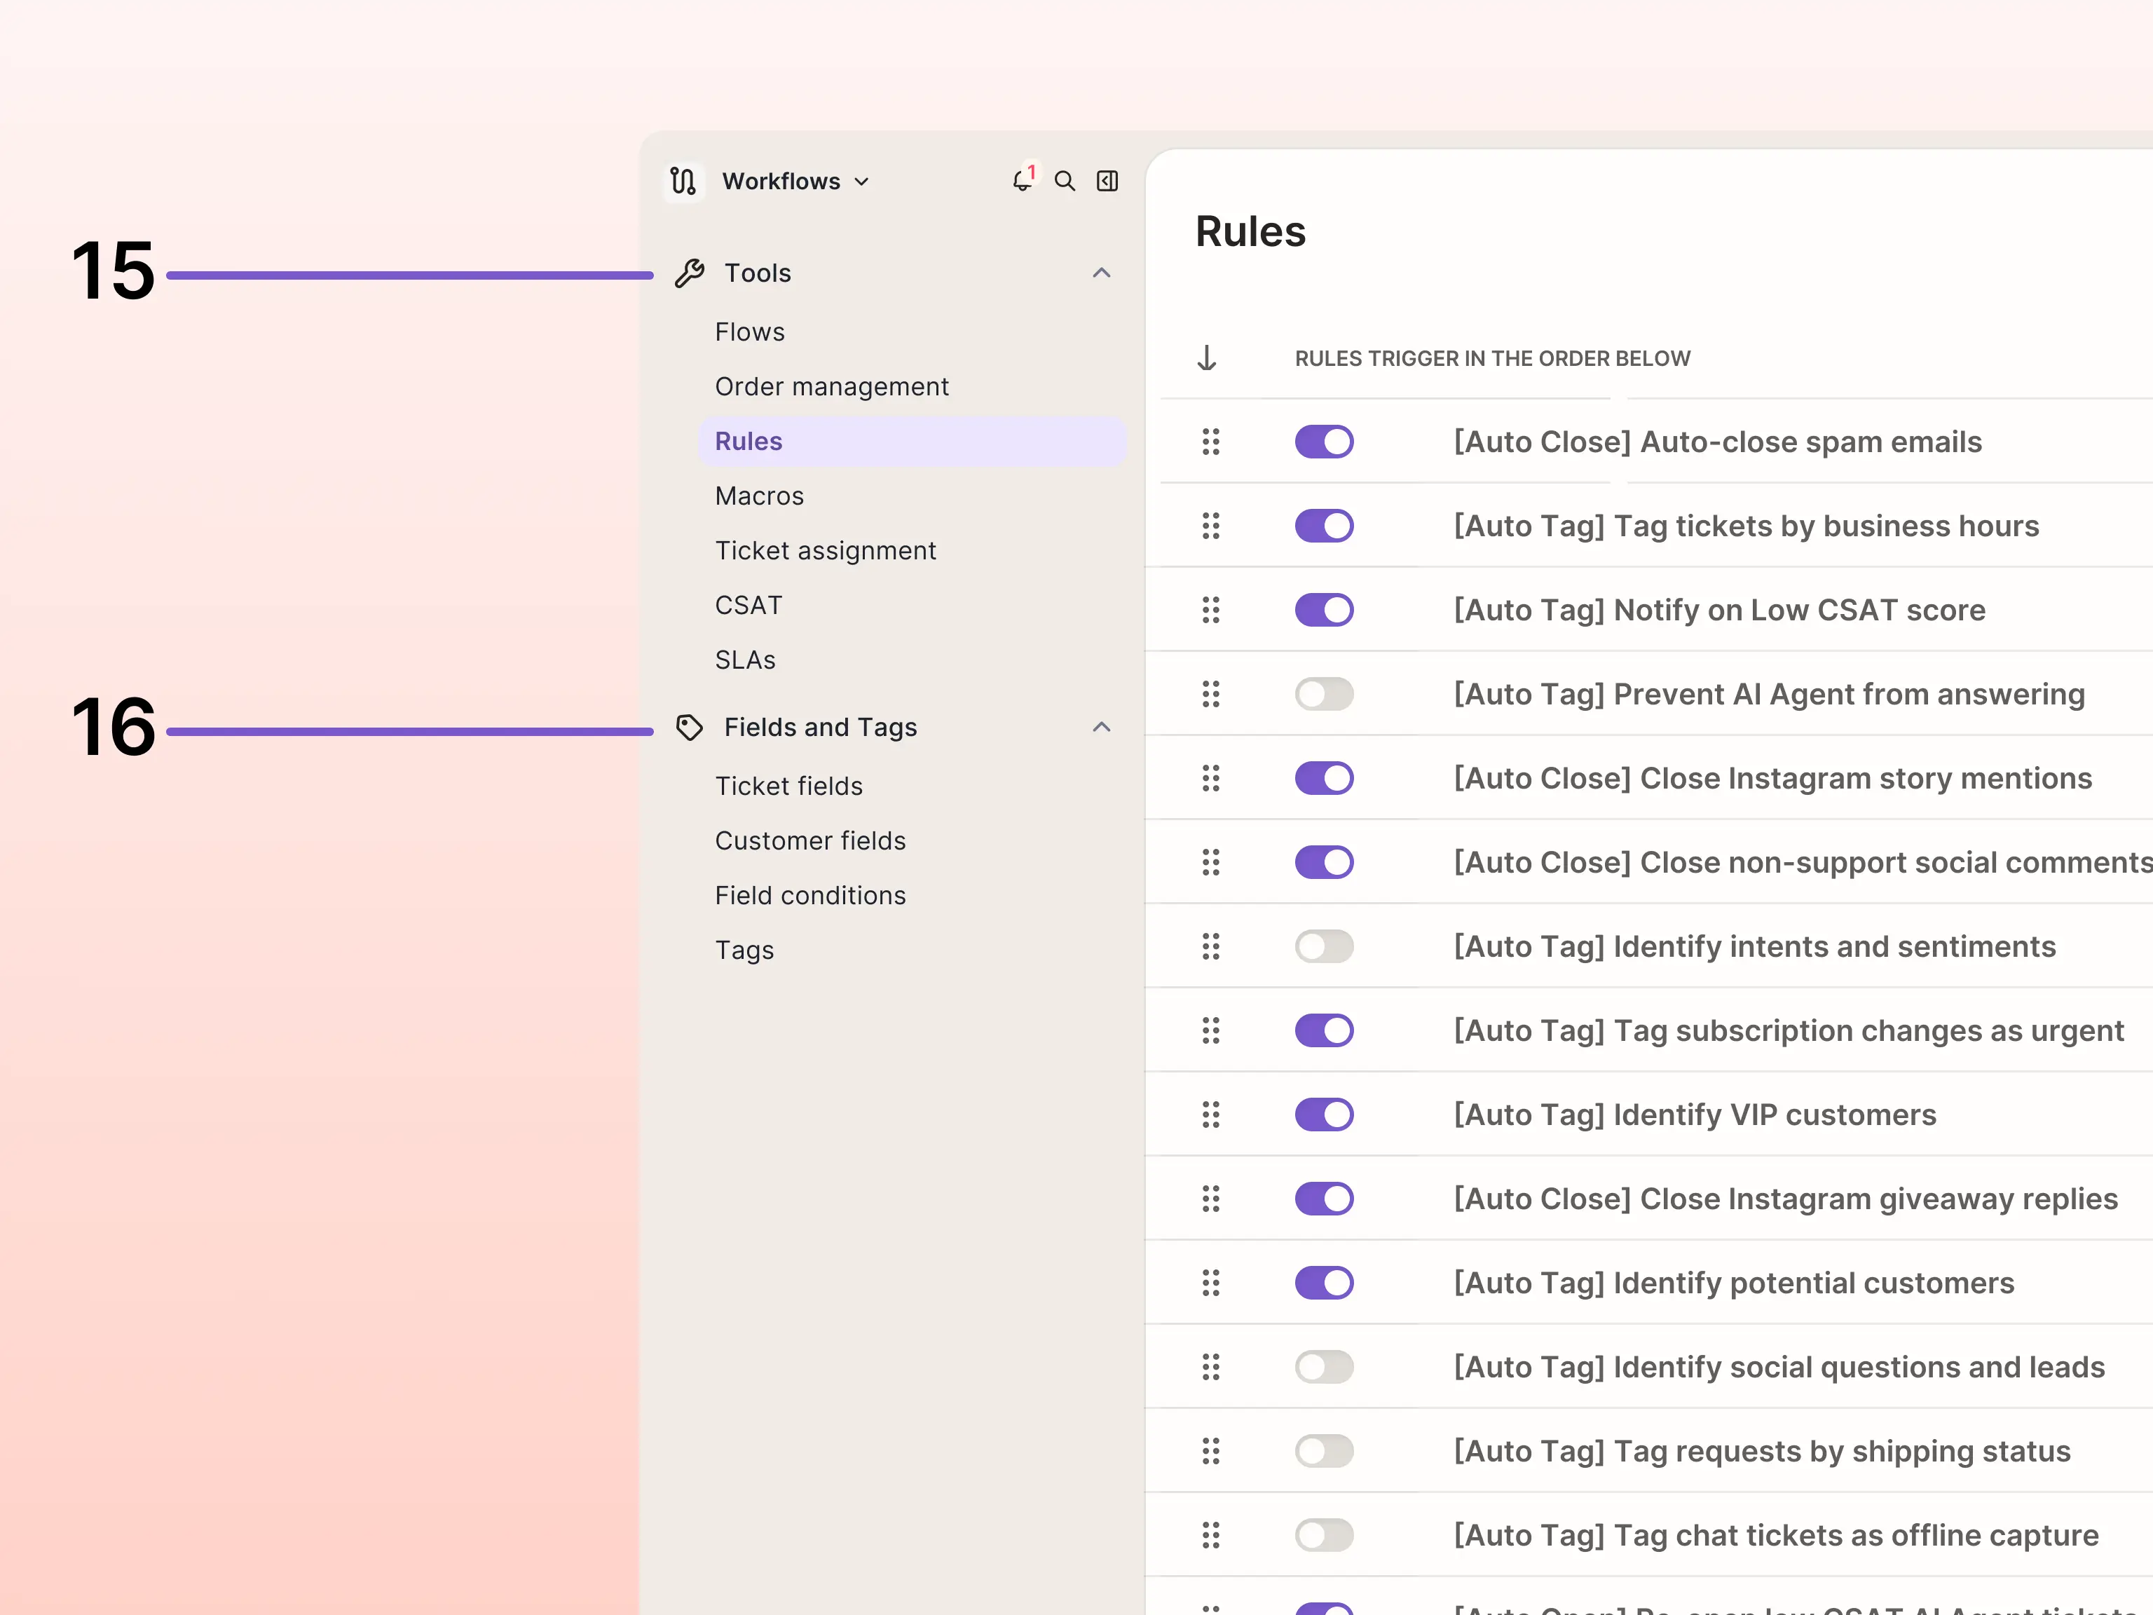2153x1615 pixels.
Task: Open Ticket fields
Action: [x=788, y=786]
